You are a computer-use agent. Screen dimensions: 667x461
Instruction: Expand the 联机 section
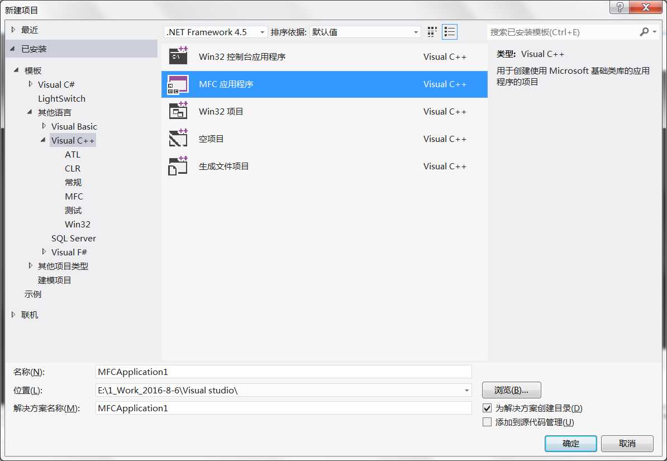13,315
